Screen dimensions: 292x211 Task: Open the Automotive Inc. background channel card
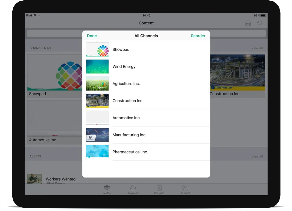(55, 122)
